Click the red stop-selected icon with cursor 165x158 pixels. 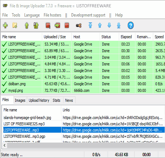point(48,25)
